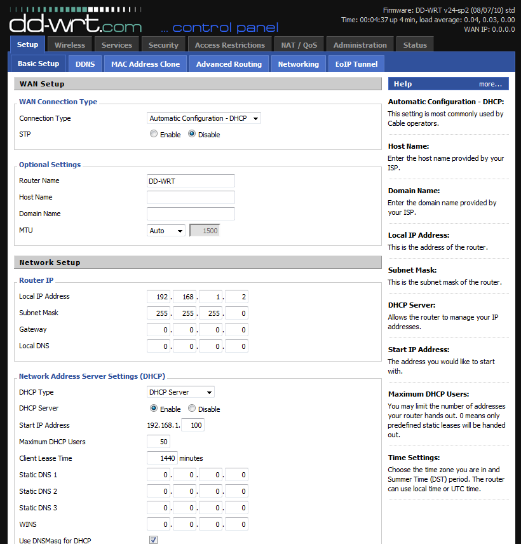The image size is (521, 544).
Task: Open the Administration tab
Action: [360, 44]
